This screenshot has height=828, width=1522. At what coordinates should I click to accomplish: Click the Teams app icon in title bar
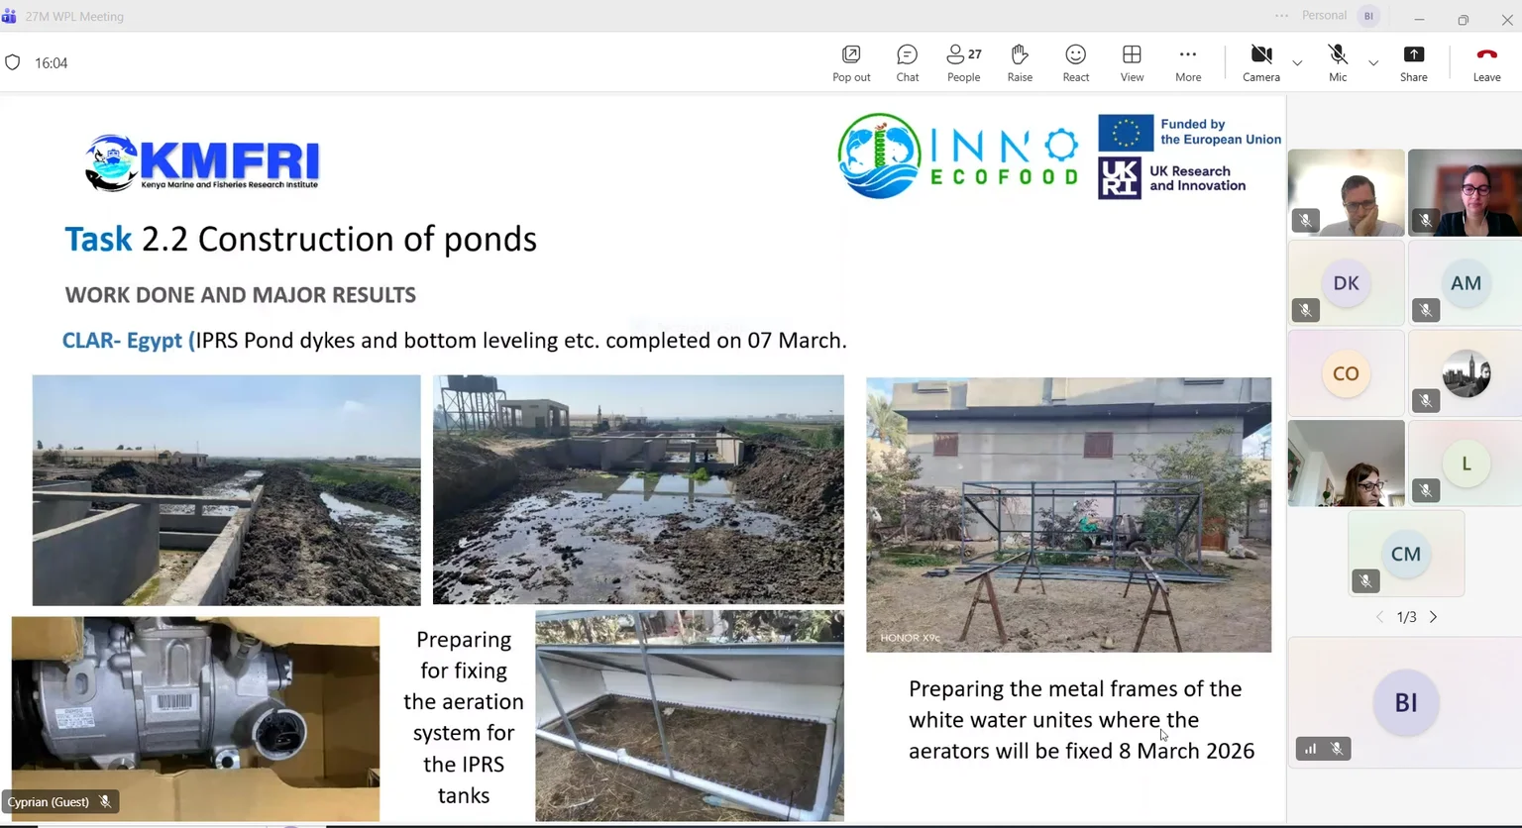click(x=9, y=16)
